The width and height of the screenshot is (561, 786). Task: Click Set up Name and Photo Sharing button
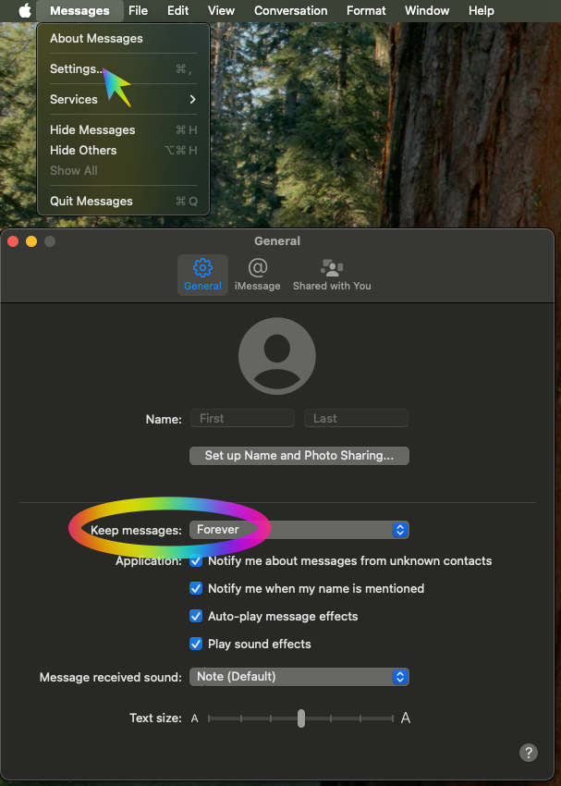pos(299,456)
